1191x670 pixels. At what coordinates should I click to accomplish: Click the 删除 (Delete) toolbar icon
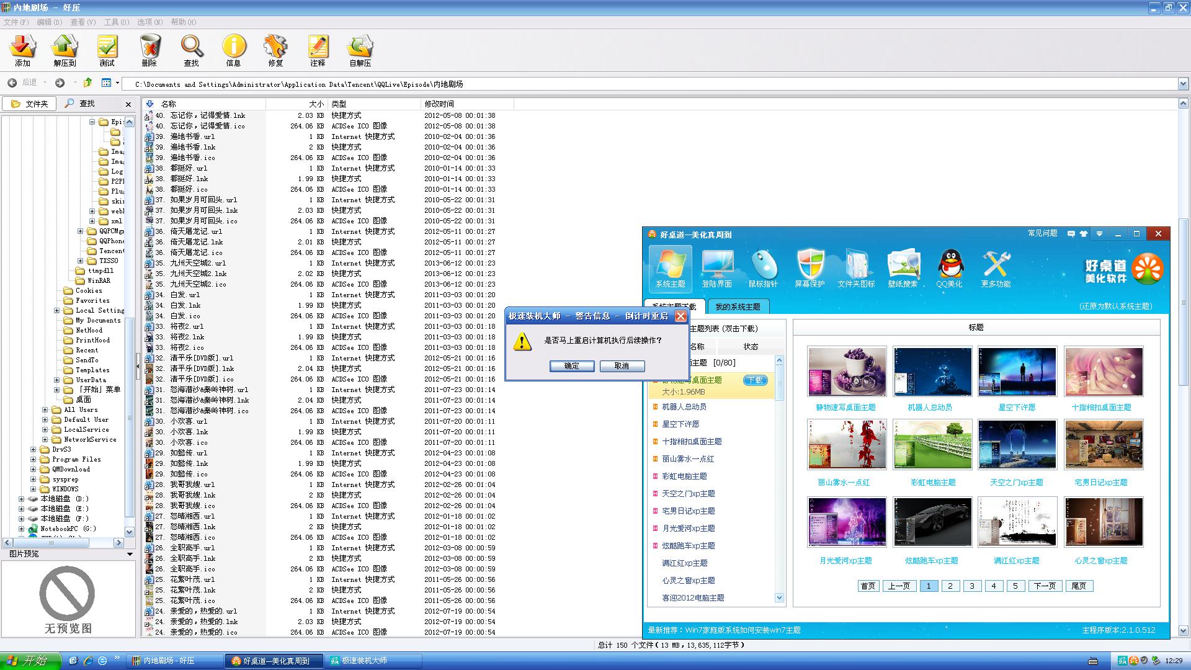pos(149,50)
